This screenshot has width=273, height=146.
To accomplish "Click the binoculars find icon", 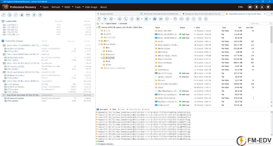I will coord(155,19).
